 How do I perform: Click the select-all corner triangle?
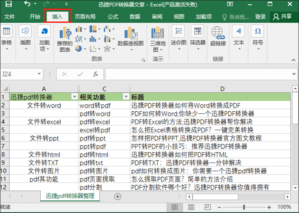[5, 89]
